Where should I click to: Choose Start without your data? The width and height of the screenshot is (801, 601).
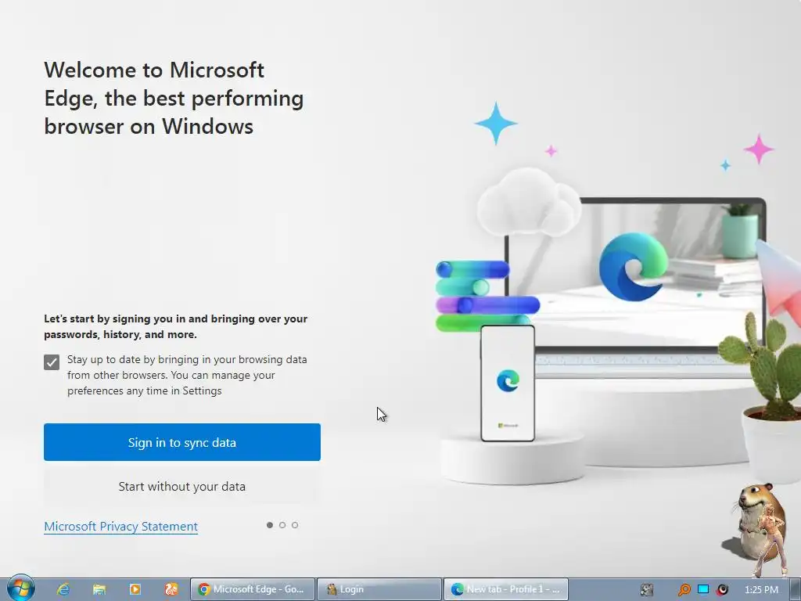[x=181, y=487]
